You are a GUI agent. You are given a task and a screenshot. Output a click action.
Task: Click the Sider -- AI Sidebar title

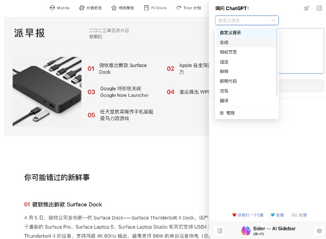[274, 228]
